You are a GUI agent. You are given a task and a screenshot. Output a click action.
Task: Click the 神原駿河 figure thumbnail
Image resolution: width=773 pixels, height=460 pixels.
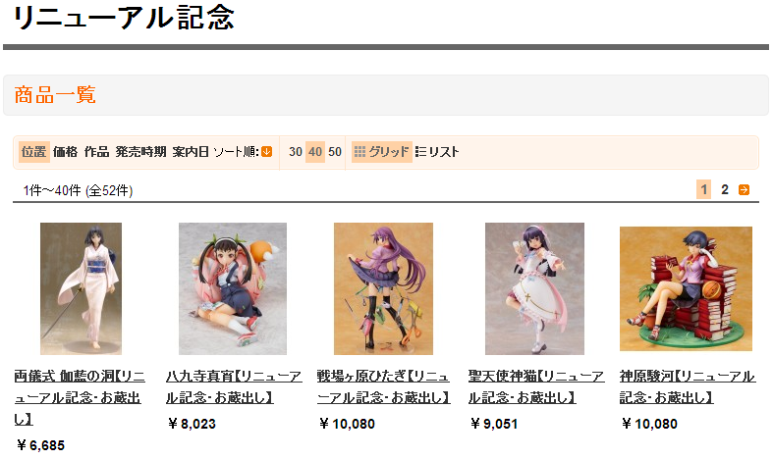(686, 288)
